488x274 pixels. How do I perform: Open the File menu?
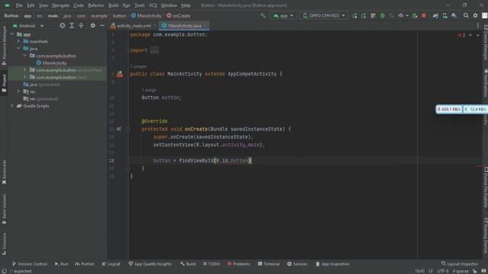(x=19, y=5)
